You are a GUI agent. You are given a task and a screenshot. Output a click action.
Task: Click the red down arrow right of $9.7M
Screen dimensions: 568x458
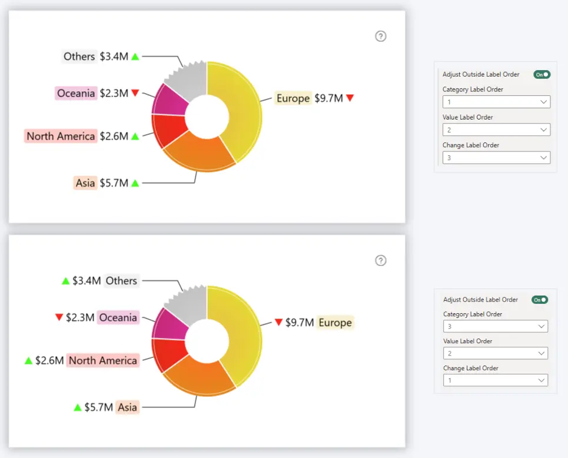click(350, 98)
